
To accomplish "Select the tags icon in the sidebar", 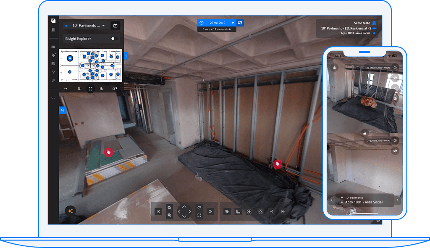I will click(53, 54).
